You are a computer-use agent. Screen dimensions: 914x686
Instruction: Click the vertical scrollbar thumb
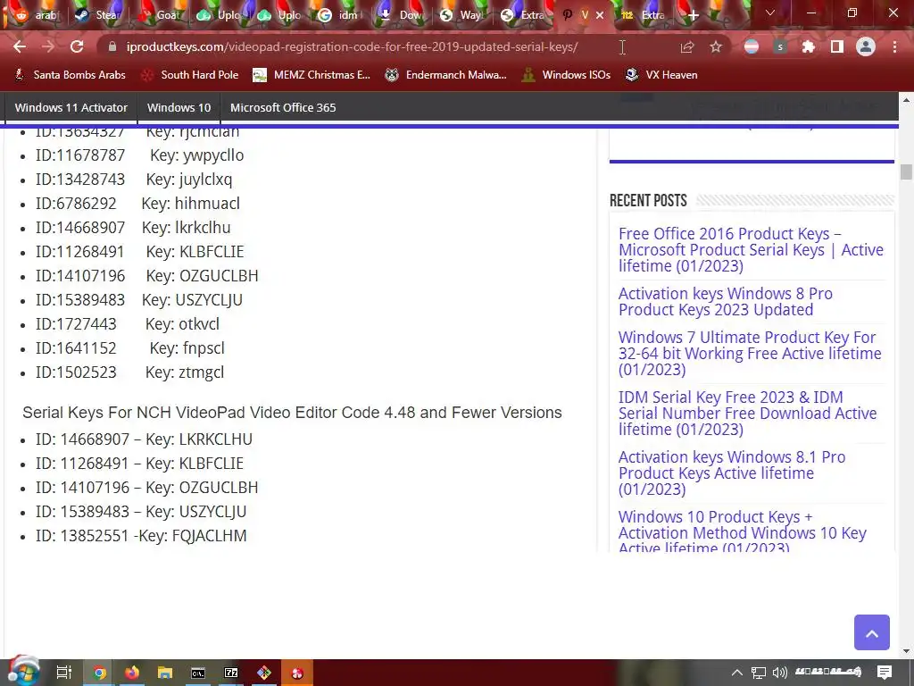click(x=906, y=172)
